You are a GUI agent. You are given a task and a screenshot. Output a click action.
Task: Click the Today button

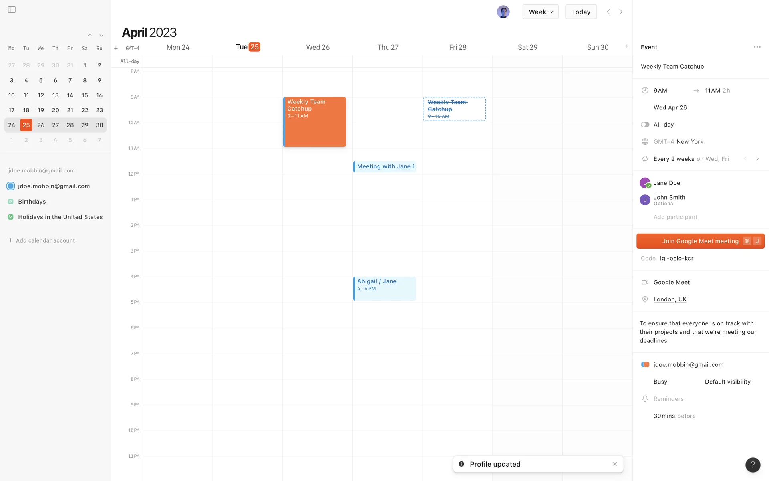pyautogui.click(x=581, y=12)
